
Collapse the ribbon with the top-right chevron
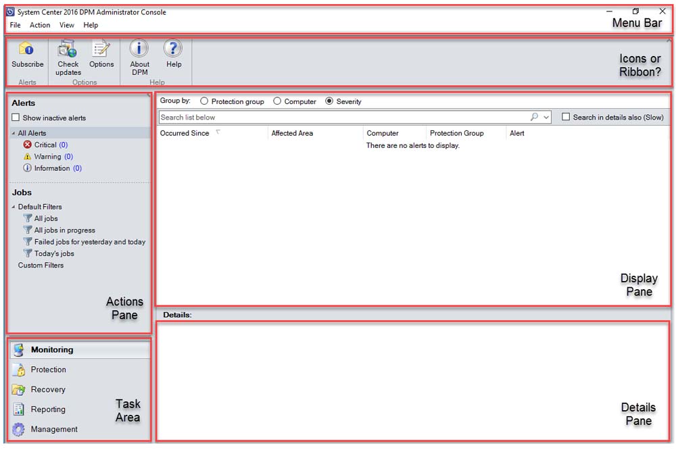tap(669, 41)
